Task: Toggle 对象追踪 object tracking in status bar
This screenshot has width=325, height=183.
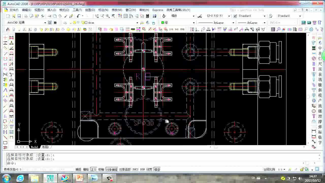Action: coord(125,170)
